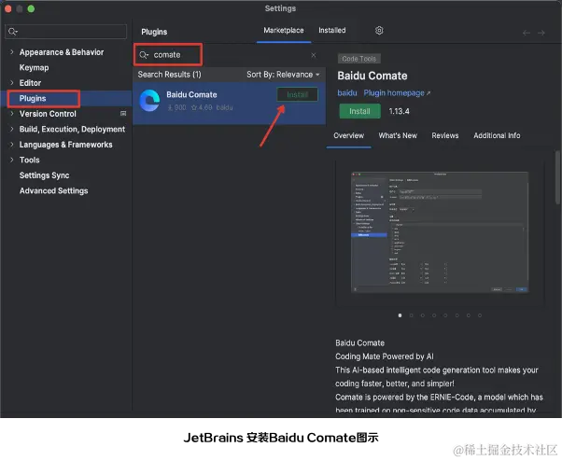Click the green Install button in details
Screen dimensions: 562x461
point(359,111)
